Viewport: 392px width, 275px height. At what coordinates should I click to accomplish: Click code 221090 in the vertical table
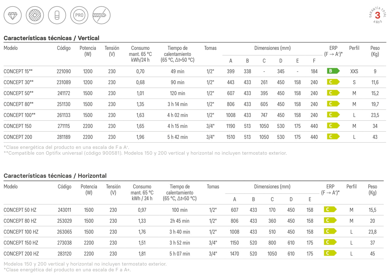pyautogui.click(x=64, y=71)
